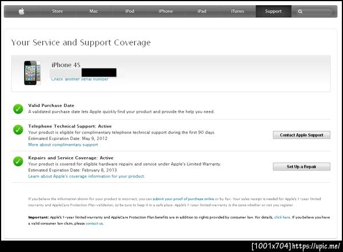Click the Apple logo in navigation bar
Image resolution: width=343 pixels, height=252 pixels.
coord(22,11)
